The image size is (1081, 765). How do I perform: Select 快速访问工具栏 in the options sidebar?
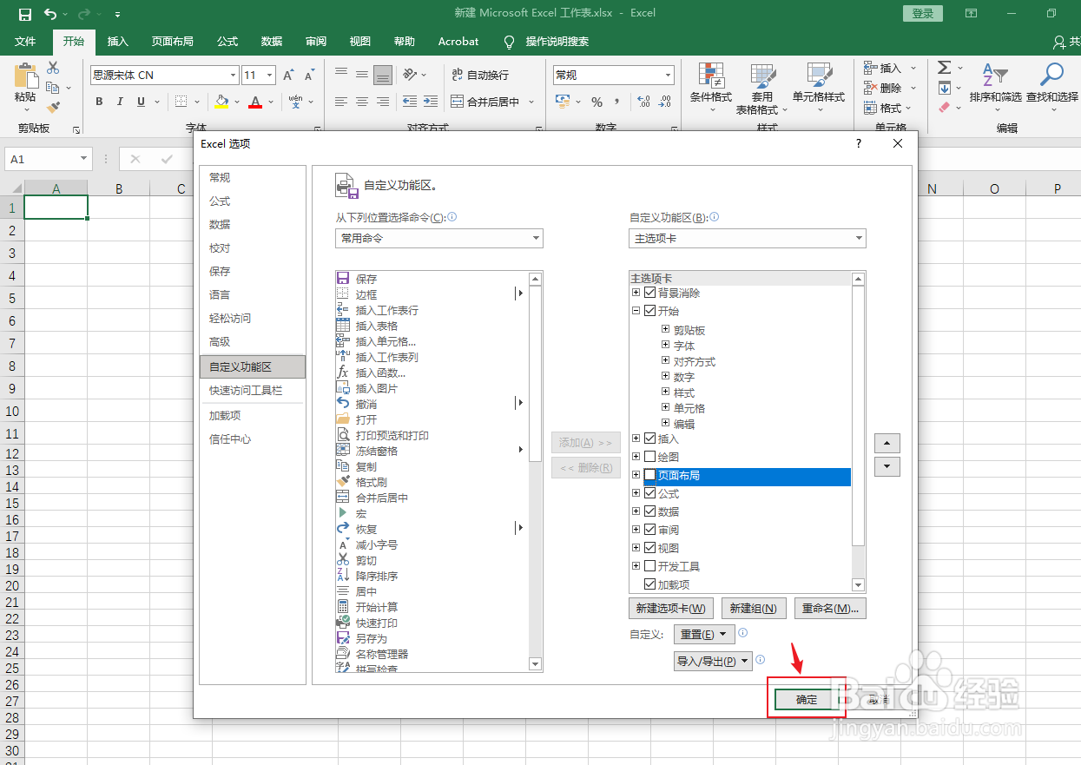click(x=253, y=391)
